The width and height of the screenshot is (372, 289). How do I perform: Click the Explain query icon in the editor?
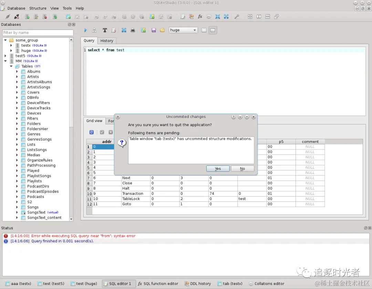click(94, 30)
